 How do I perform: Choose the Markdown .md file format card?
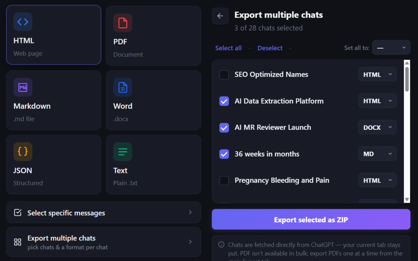[54, 100]
